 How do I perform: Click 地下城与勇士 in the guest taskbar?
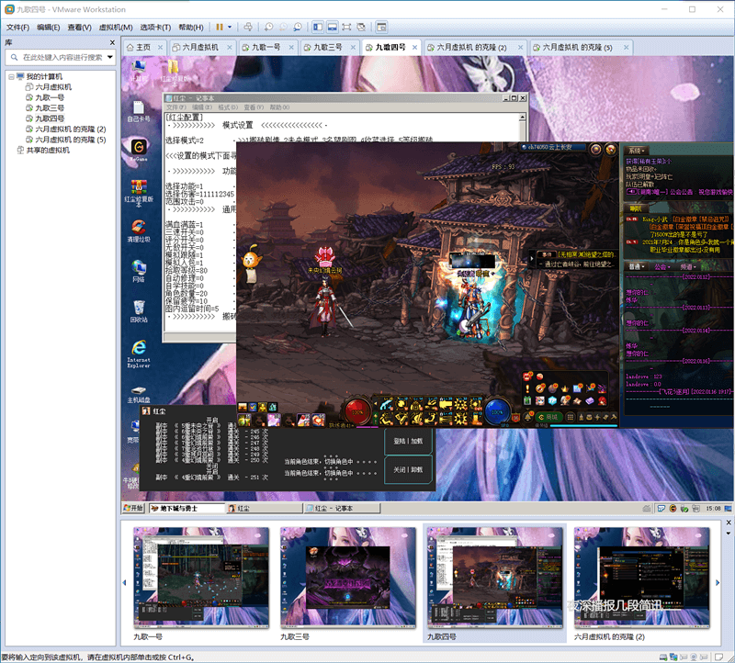(x=187, y=509)
